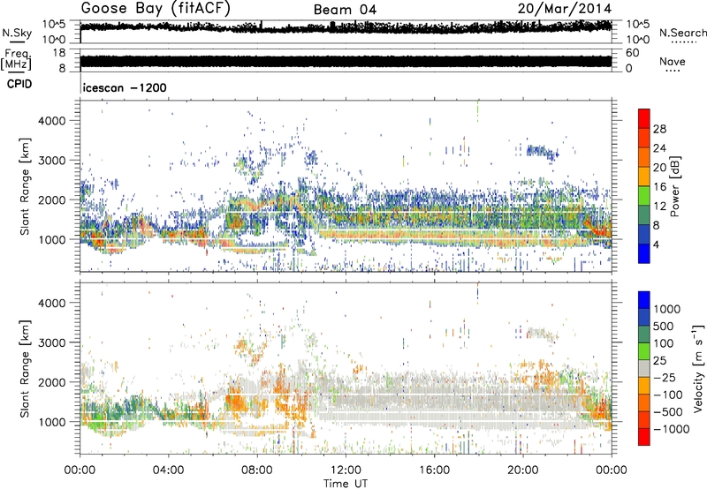This screenshot has height=489, width=707.
Task: Click the "12:00" time axis tick
Action: pyautogui.click(x=346, y=470)
